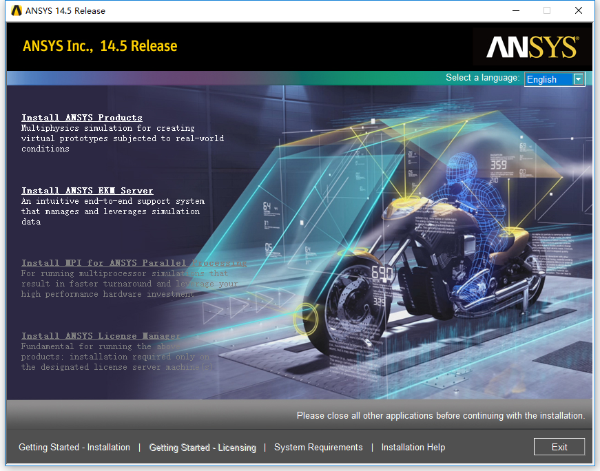Click the "Multiphysics simulation for creating" description
This screenshot has height=471, width=600.
(x=123, y=138)
